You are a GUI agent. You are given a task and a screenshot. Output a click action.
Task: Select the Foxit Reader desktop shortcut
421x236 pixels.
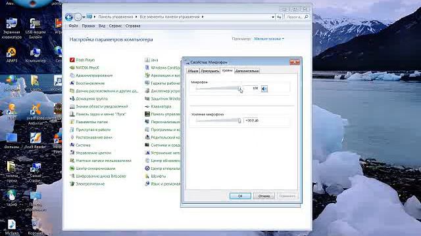36,141
